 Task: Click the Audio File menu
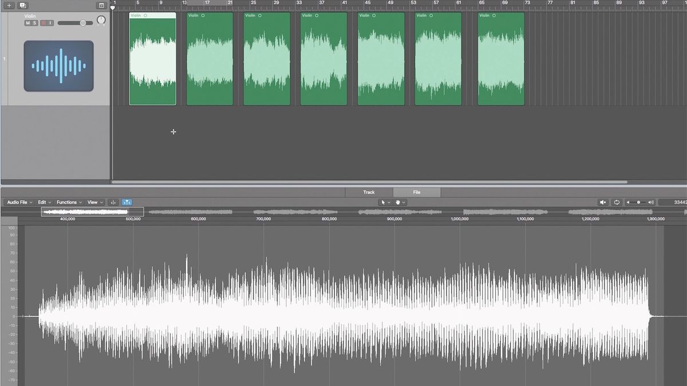(x=16, y=202)
